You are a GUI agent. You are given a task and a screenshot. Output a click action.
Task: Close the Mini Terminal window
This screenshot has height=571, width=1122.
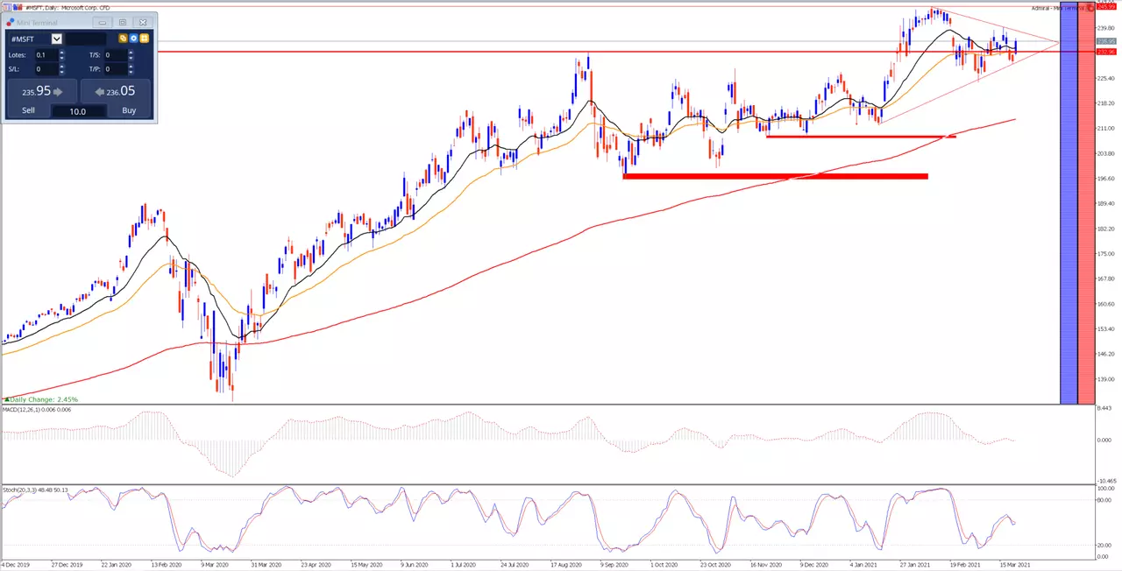(143, 22)
